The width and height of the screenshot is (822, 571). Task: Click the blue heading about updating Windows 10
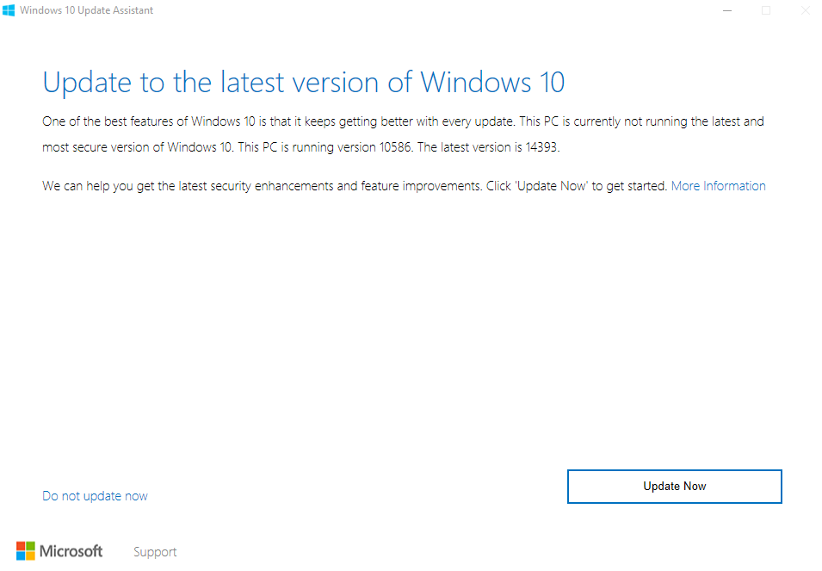tap(304, 83)
